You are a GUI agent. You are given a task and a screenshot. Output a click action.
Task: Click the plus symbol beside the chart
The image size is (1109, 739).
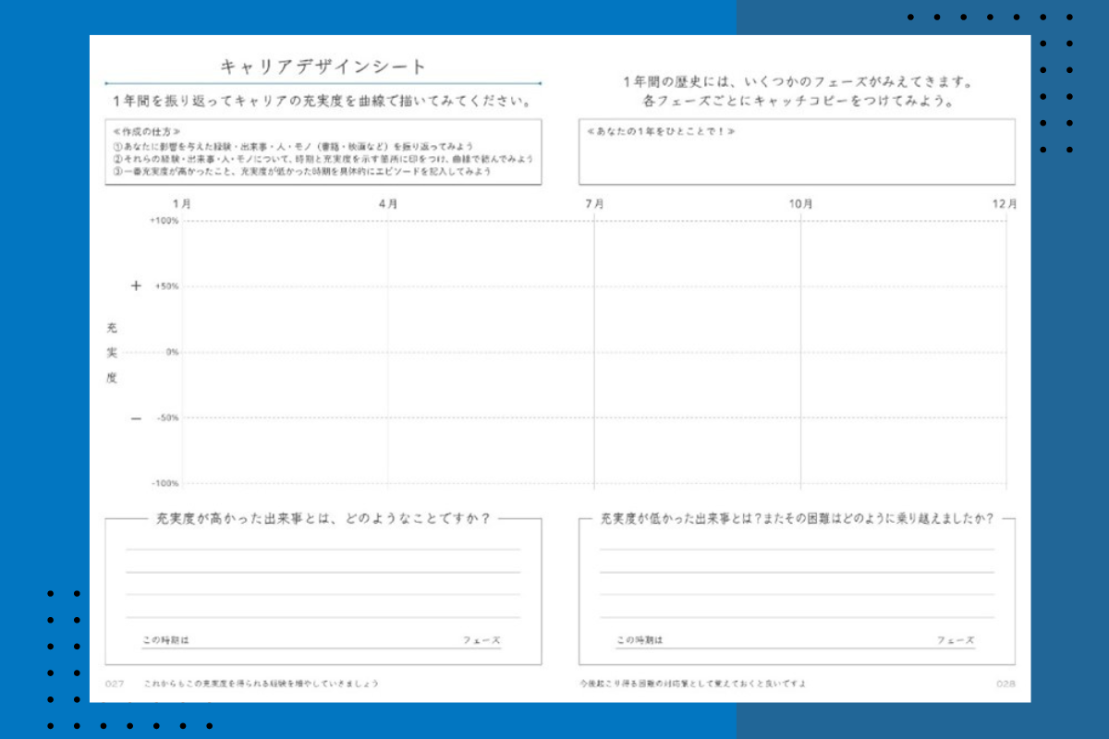point(136,286)
